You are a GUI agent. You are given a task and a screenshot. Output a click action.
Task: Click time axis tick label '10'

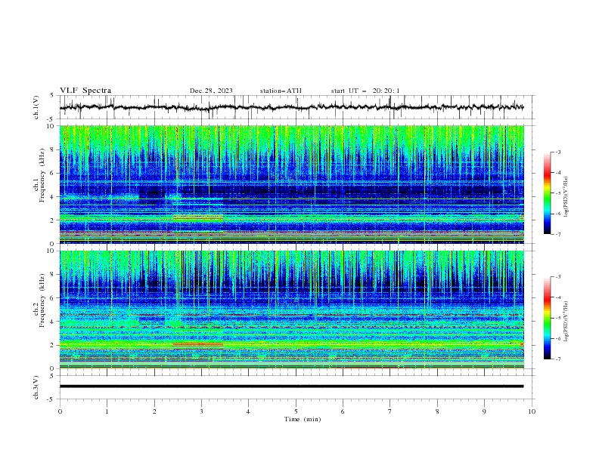click(532, 411)
